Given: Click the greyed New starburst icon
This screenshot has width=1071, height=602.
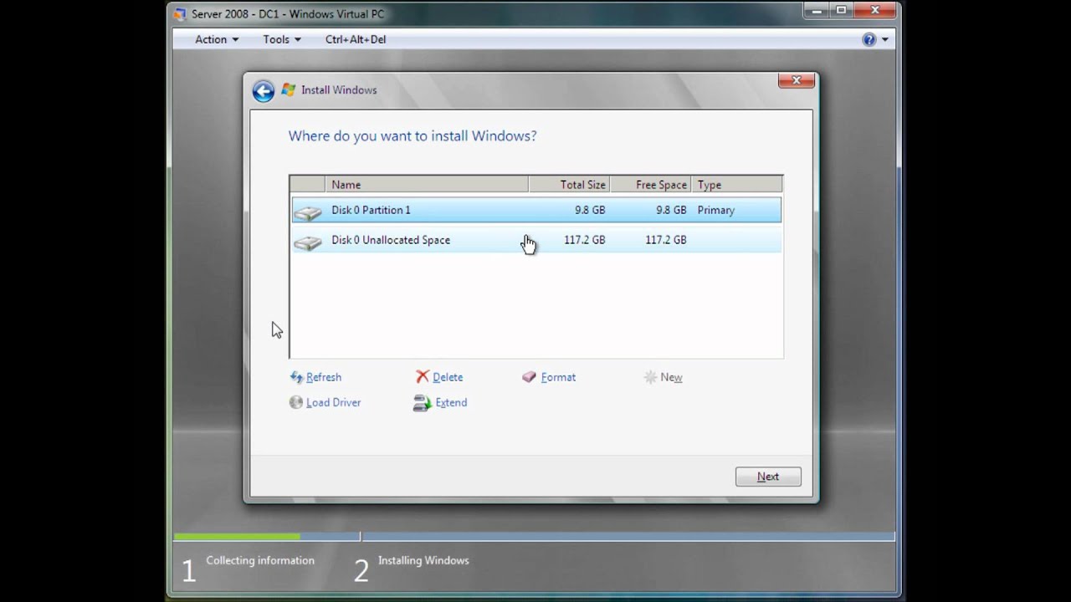Looking at the screenshot, I should click(650, 377).
